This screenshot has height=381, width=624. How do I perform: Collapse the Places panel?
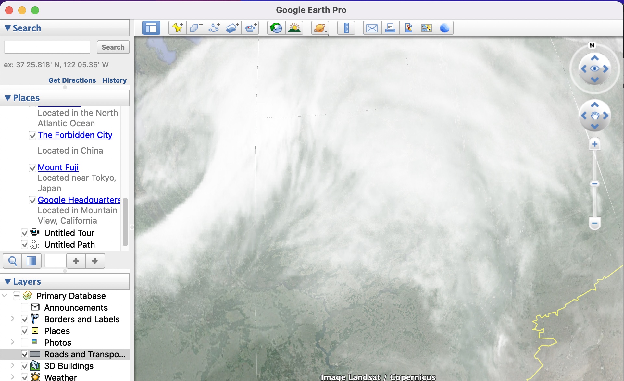point(8,98)
